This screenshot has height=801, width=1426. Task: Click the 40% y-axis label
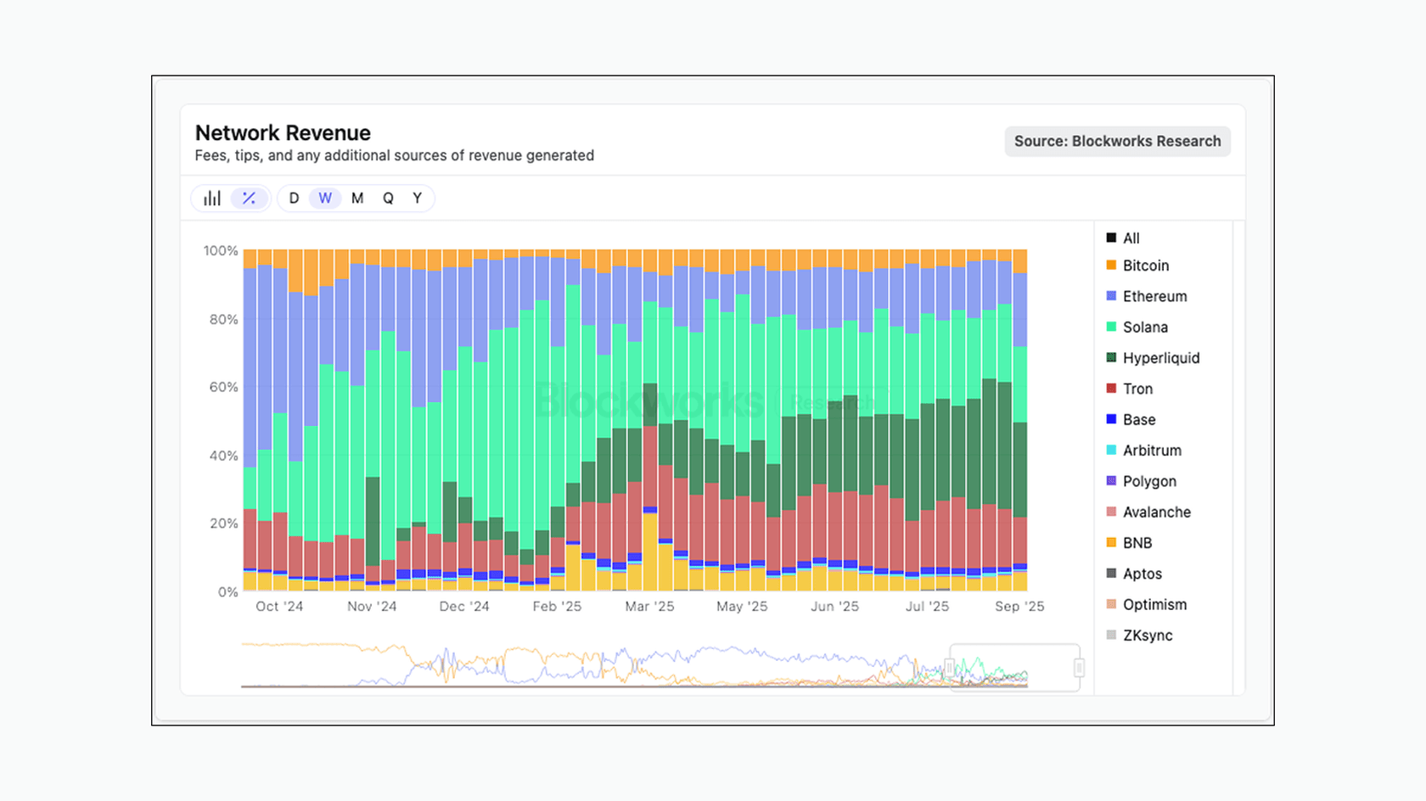tap(224, 456)
